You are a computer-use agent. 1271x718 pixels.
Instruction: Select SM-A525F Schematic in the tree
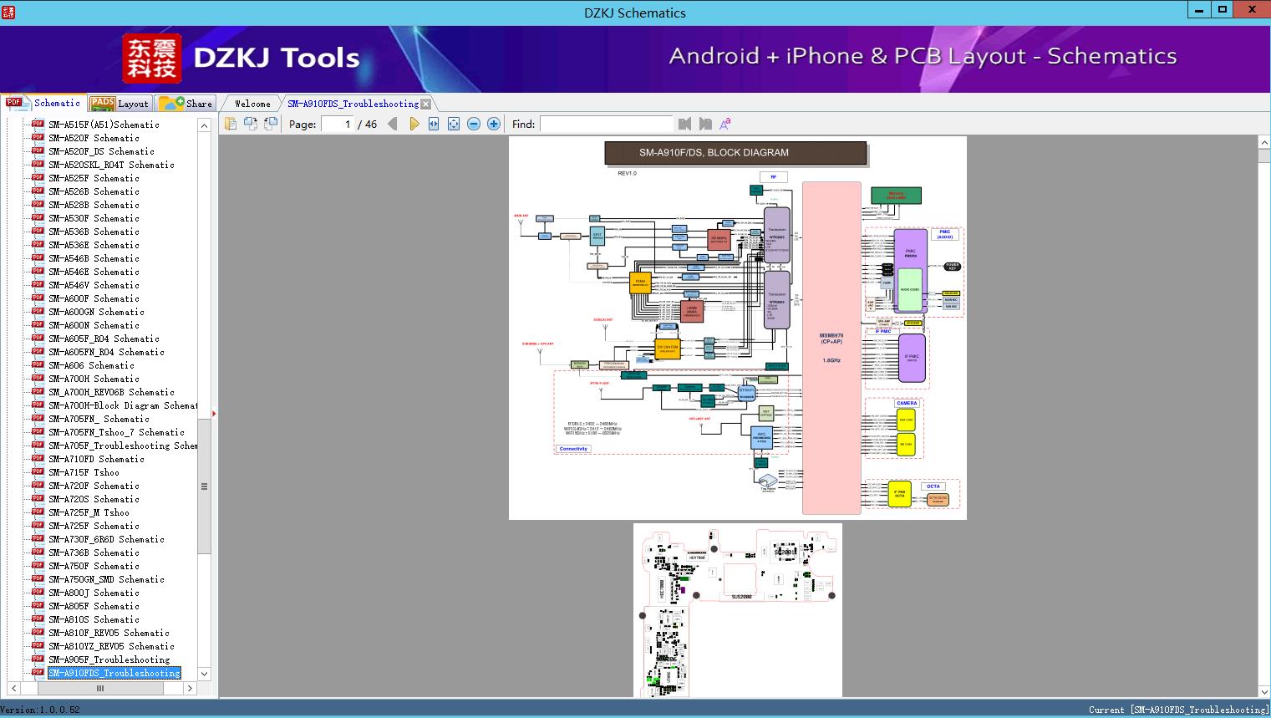pyautogui.click(x=94, y=178)
